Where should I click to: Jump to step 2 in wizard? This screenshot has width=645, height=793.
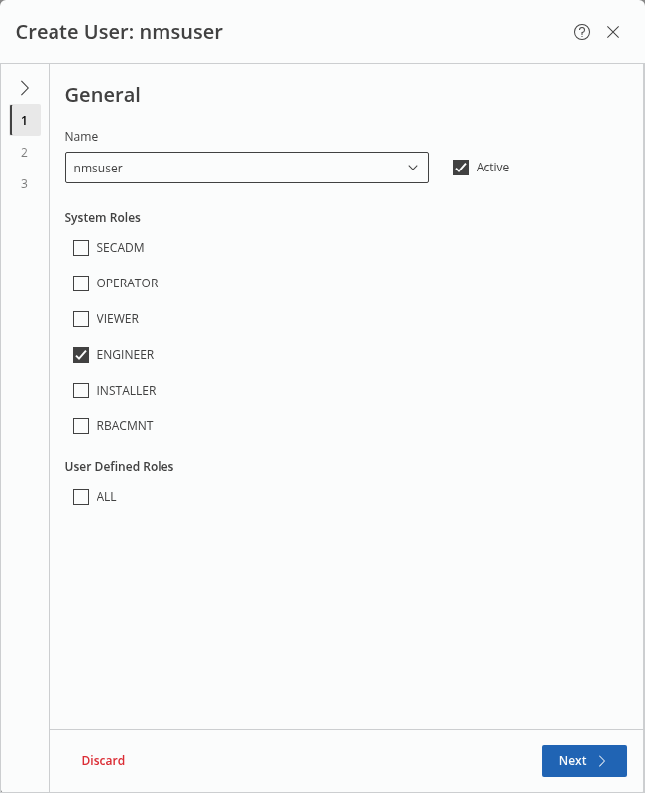click(x=25, y=153)
